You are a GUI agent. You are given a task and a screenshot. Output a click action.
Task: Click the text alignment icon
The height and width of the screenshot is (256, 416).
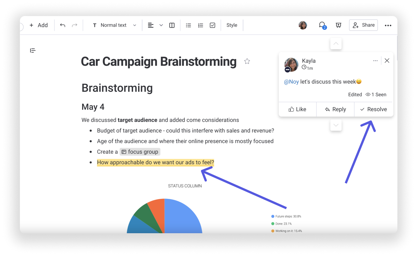tap(150, 25)
